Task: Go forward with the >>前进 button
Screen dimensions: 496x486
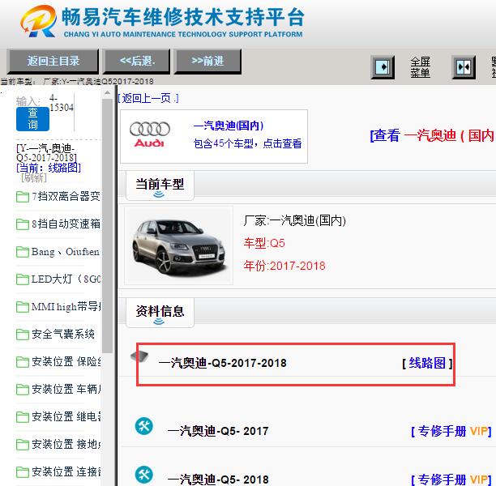Action: pos(207,61)
